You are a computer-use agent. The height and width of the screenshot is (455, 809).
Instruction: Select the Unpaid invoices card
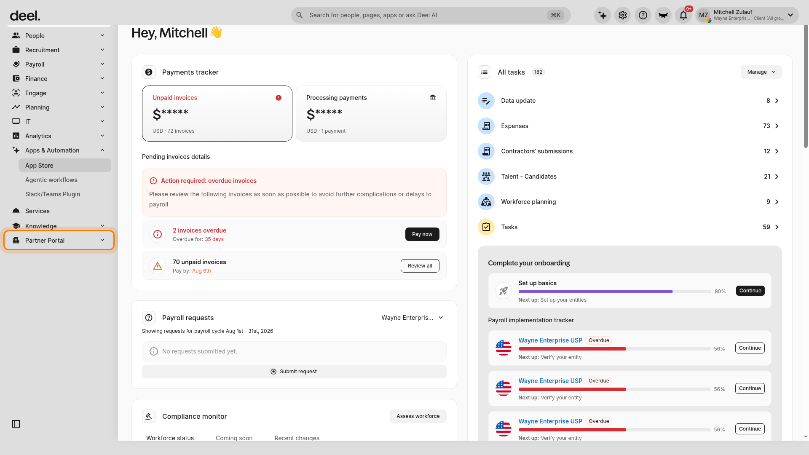[217, 113]
